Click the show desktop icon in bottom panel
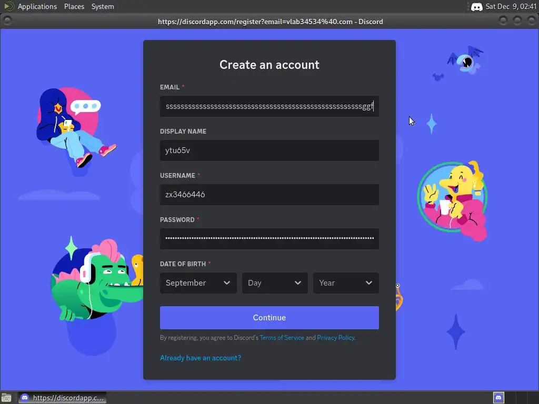This screenshot has width=539, height=404. pyautogui.click(x=6, y=398)
